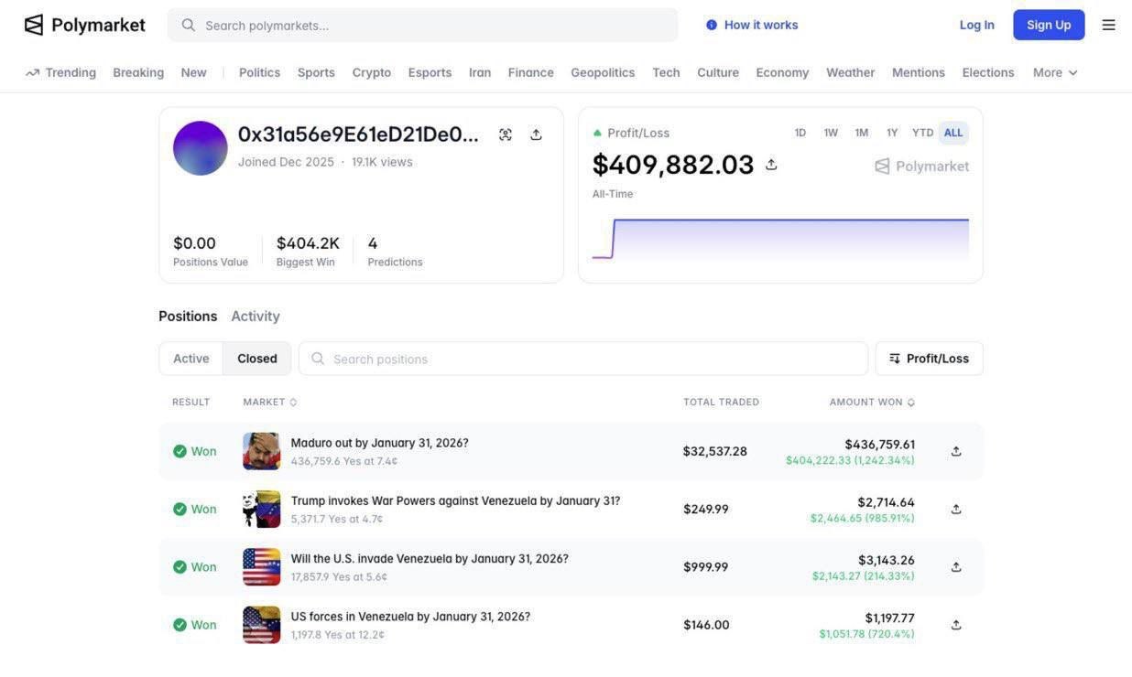The height and width of the screenshot is (677, 1132).
Task: Set chart range to 1W
Action: pos(831,133)
